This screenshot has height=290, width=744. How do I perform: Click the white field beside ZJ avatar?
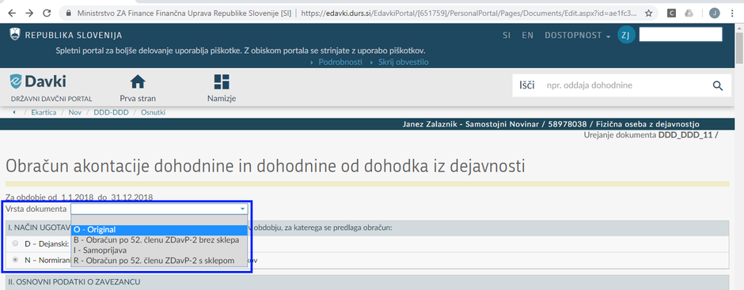coord(681,35)
